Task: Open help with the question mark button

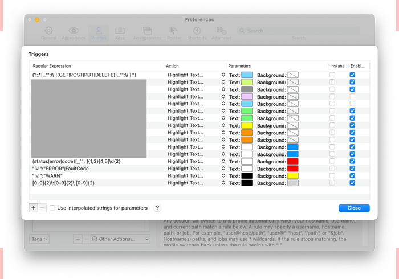Action: click(157, 208)
